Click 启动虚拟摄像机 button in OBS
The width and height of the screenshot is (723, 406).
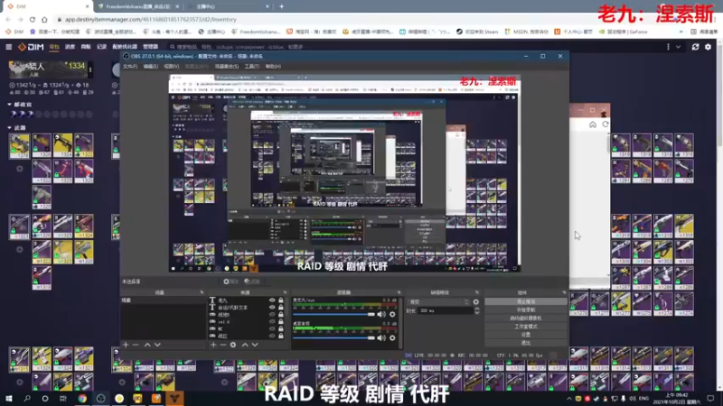tap(526, 318)
